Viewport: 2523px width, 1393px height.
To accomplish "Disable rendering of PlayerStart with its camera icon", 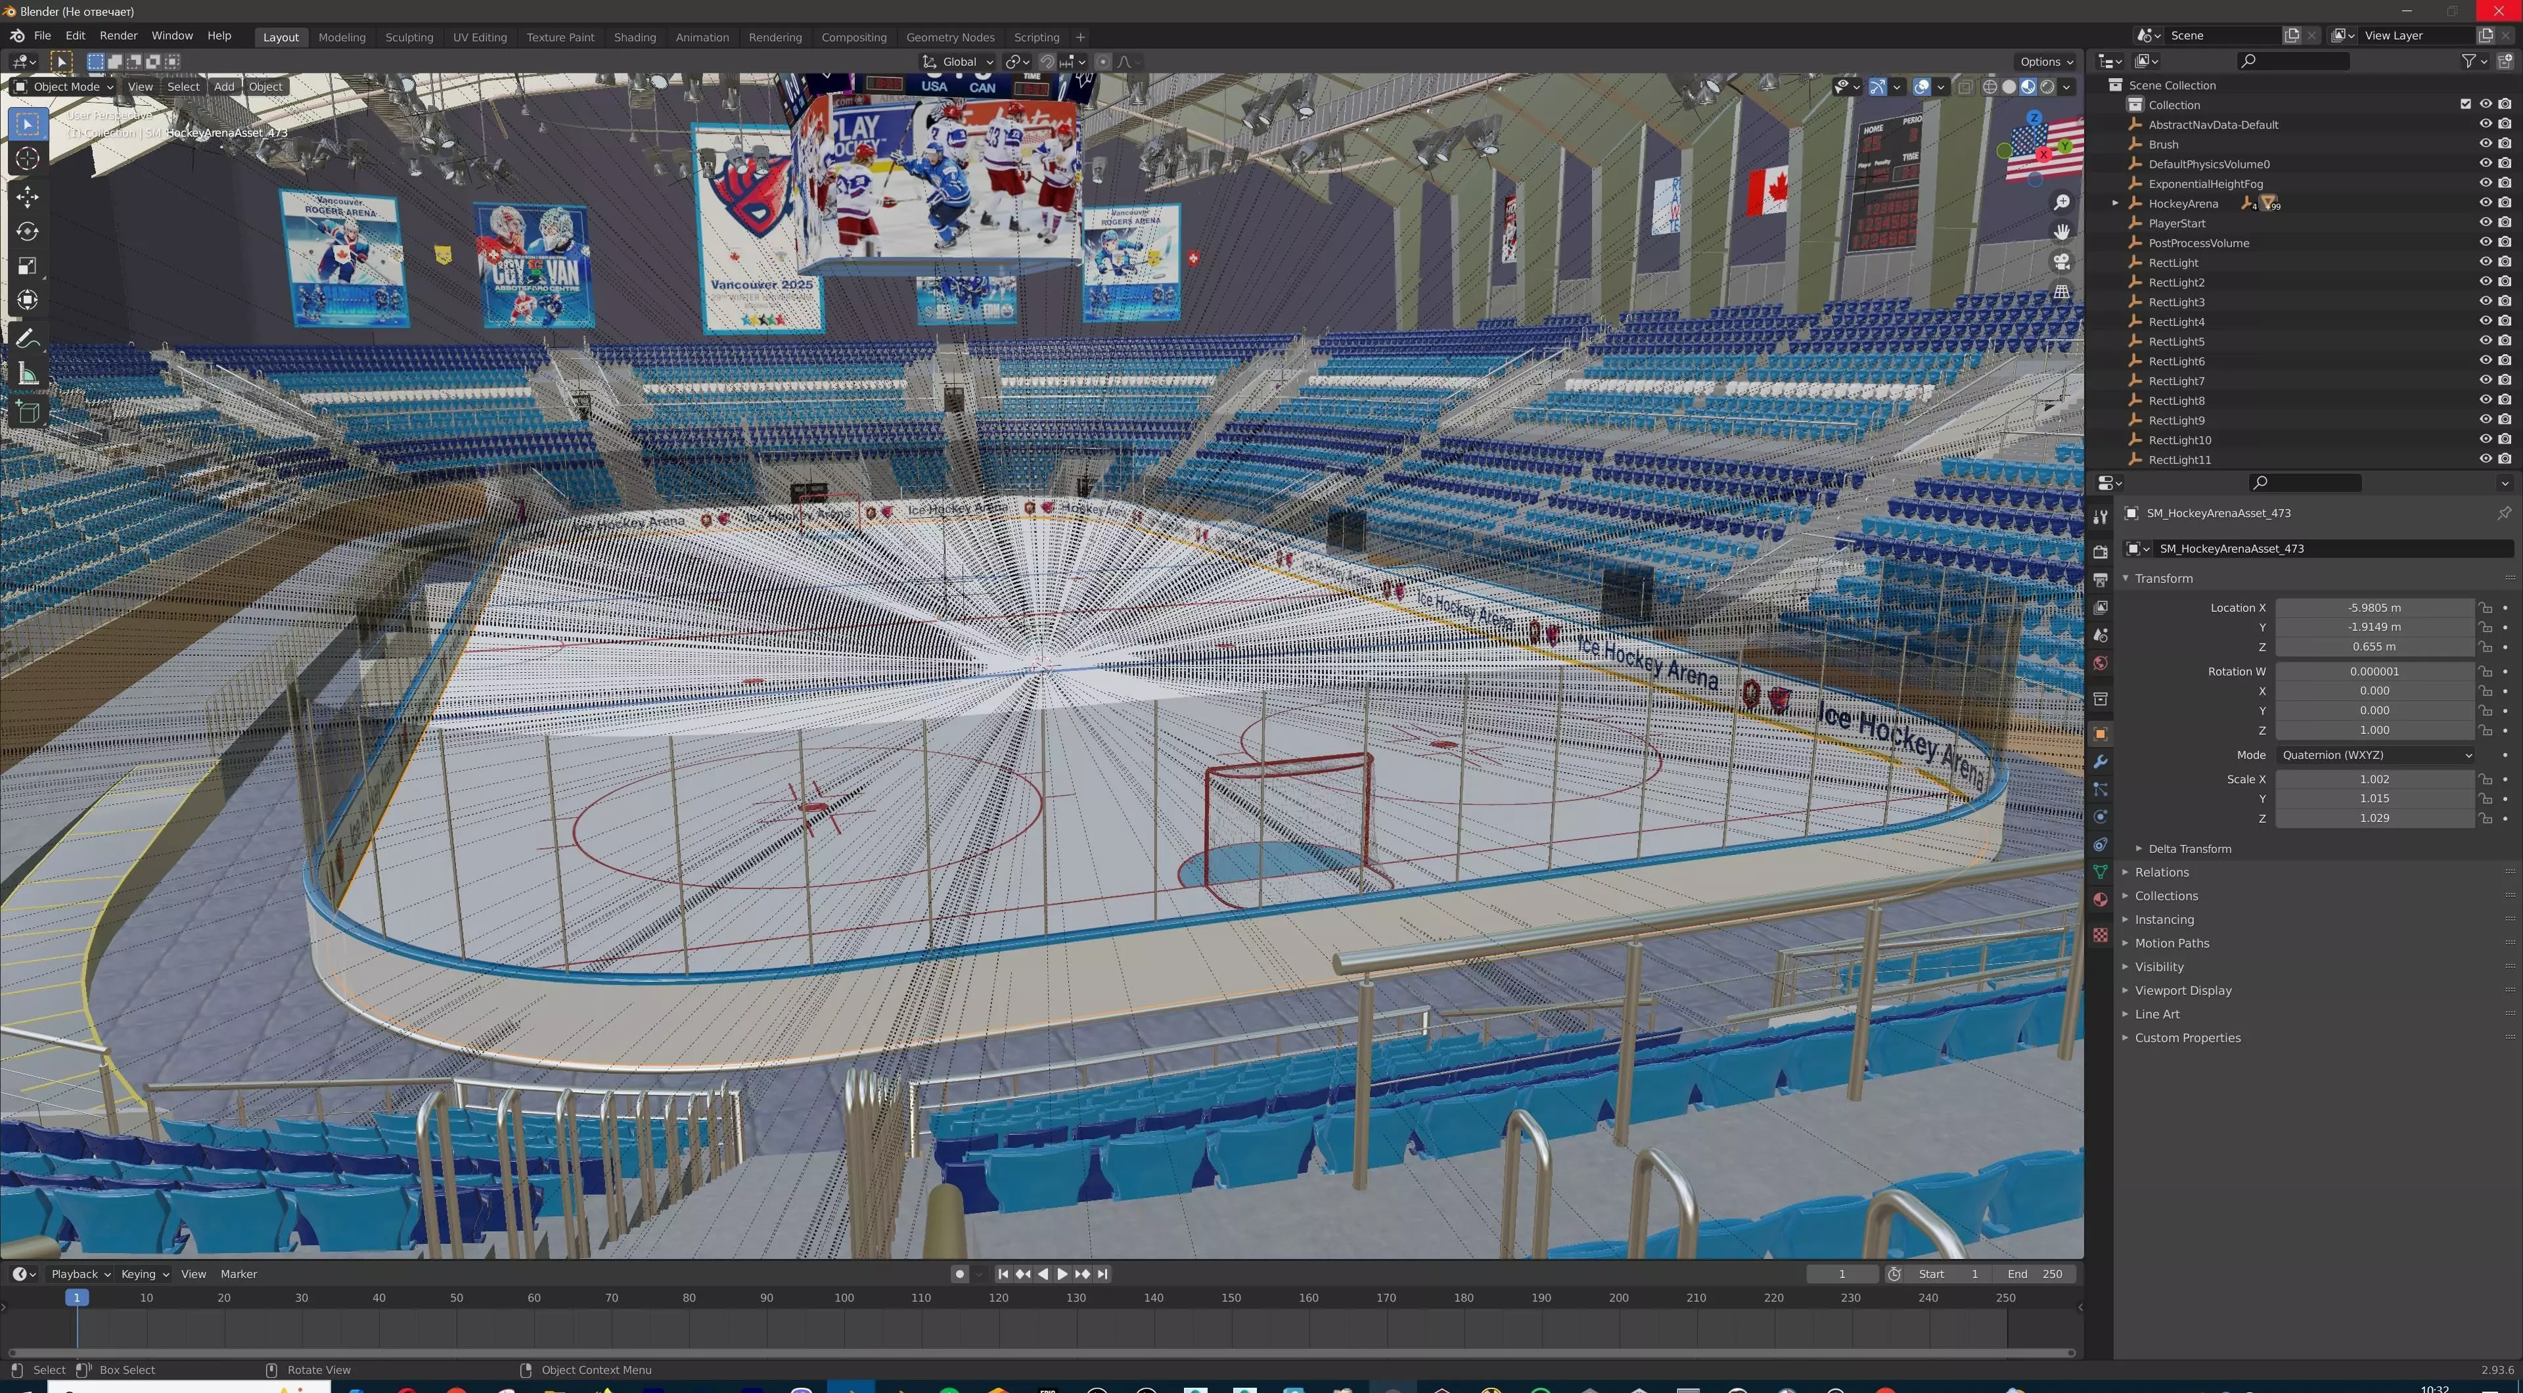I will click(2505, 222).
